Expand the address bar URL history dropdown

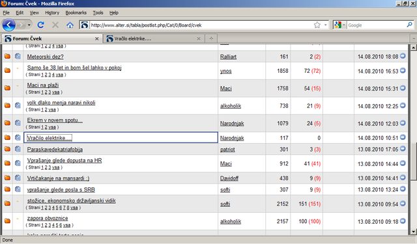(326, 25)
